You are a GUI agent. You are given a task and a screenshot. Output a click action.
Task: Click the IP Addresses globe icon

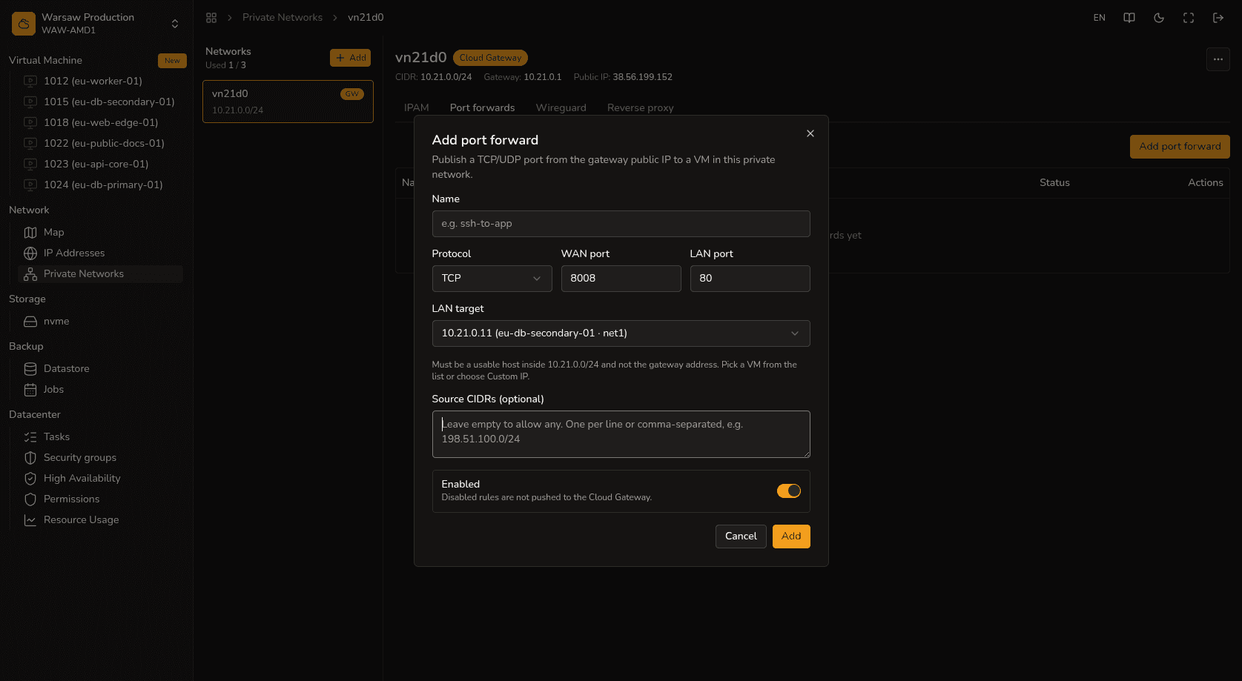click(30, 253)
